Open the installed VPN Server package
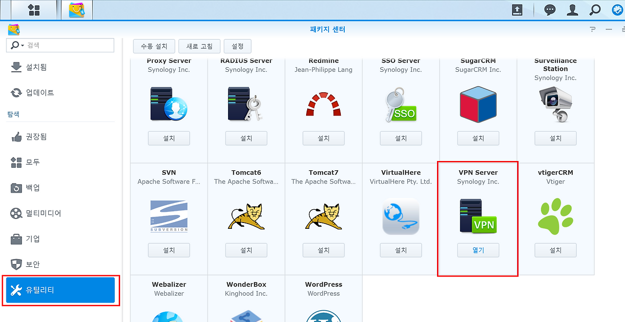Screen dimensions: 625x322 tap(478, 250)
